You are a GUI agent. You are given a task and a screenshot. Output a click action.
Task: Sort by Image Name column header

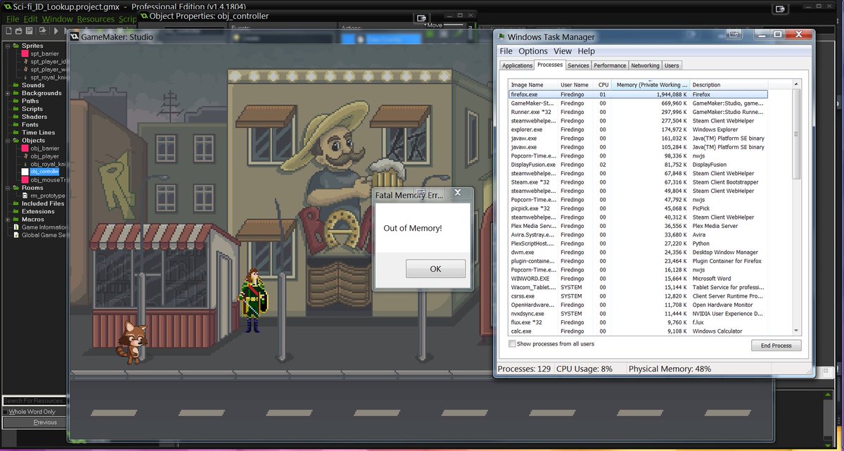coord(533,84)
